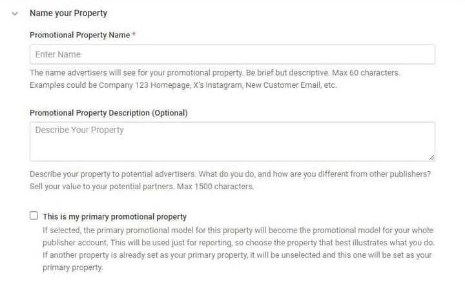Click the Promotional Property Description (Optional) label
The image size is (465, 288).
(x=108, y=113)
